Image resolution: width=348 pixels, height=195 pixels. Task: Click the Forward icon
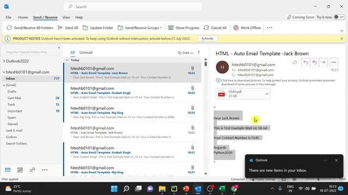323,62
